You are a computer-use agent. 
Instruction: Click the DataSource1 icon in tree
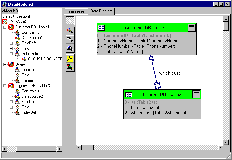(17, 38)
